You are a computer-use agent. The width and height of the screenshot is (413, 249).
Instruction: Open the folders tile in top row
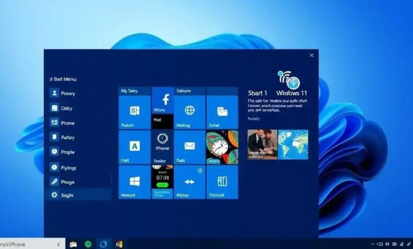pos(222,112)
